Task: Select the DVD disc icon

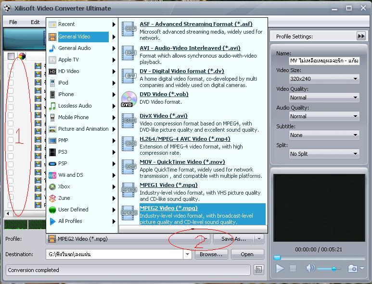Action: coord(129,99)
